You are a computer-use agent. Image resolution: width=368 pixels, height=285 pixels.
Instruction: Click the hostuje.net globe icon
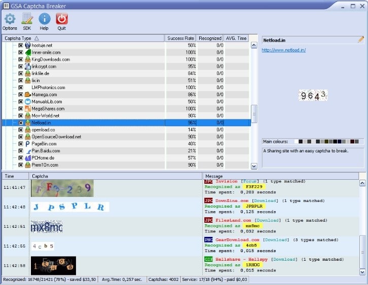[28, 45]
